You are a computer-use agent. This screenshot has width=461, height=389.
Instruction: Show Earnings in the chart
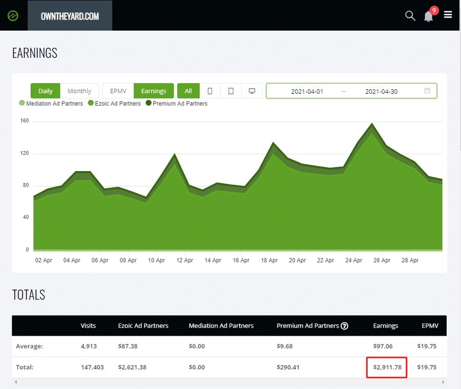(x=154, y=91)
